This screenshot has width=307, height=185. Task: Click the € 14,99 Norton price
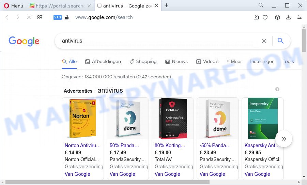click(x=73, y=153)
